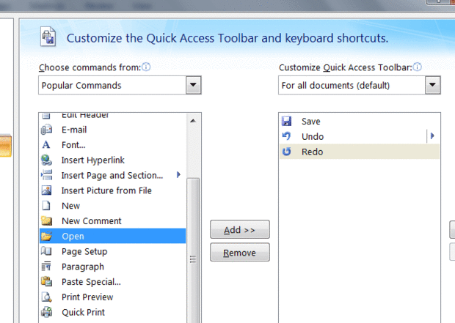Select Page Setup in command list
Screen dimensions: 455x323
84,251
